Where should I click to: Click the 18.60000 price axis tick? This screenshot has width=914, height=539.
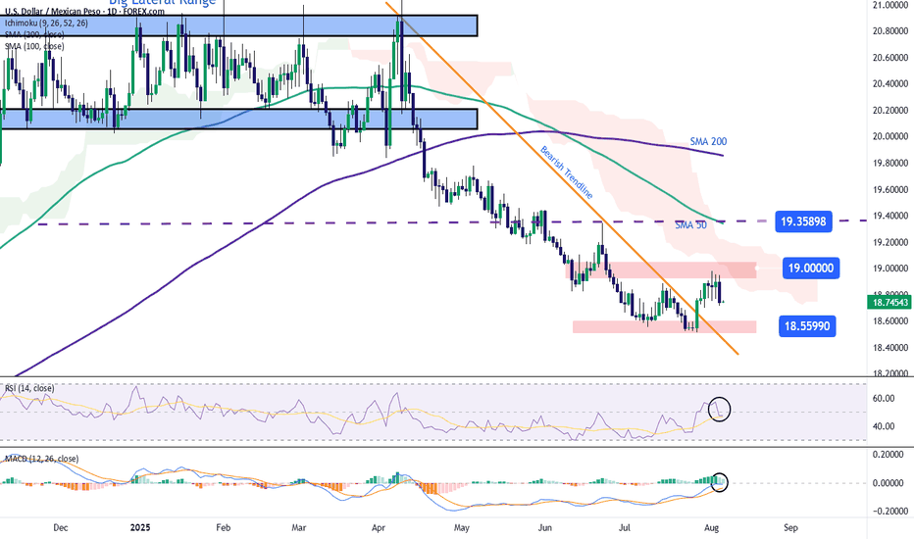coord(890,321)
